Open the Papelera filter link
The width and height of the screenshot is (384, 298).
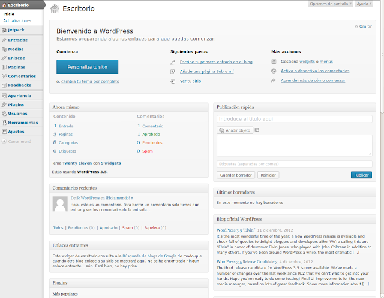click(x=152, y=228)
